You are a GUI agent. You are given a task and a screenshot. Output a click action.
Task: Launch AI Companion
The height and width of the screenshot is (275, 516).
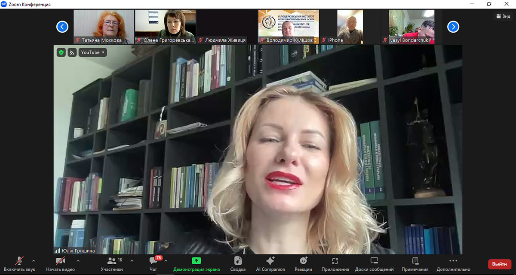[270, 264]
